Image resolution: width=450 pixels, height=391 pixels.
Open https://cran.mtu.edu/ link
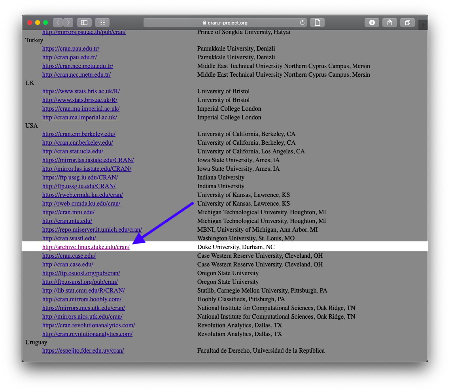(x=68, y=212)
